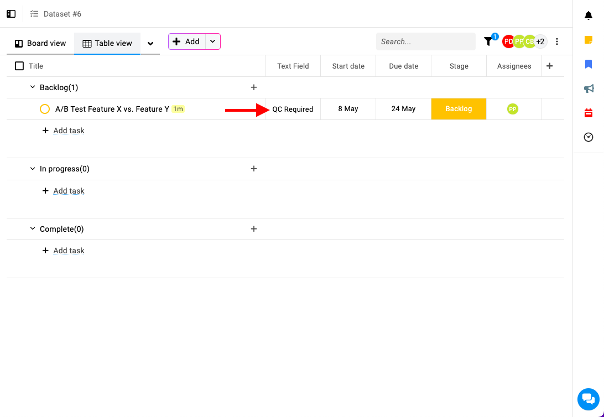Click the 24 May due date
This screenshot has height=417, width=604.
tap(403, 109)
